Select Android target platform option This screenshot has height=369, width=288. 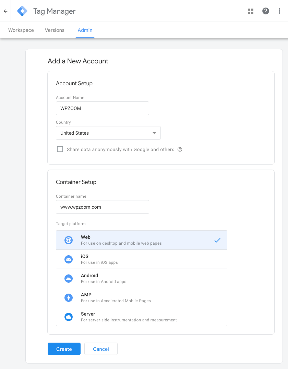click(x=142, y=279)
